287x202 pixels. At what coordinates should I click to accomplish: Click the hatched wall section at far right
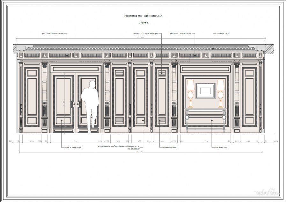[x=269, y=48]
